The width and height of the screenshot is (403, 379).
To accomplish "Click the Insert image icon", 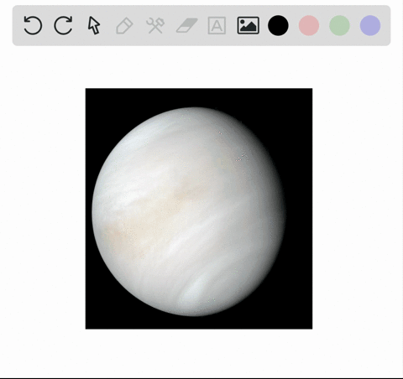I will pyautogui.click(x=249, y=25).
